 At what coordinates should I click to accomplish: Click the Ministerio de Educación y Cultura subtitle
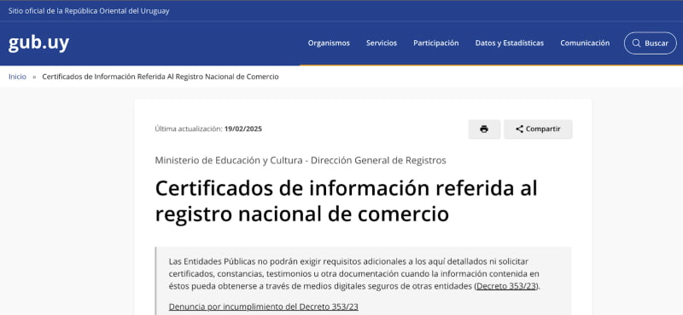[x=301, y=160]
